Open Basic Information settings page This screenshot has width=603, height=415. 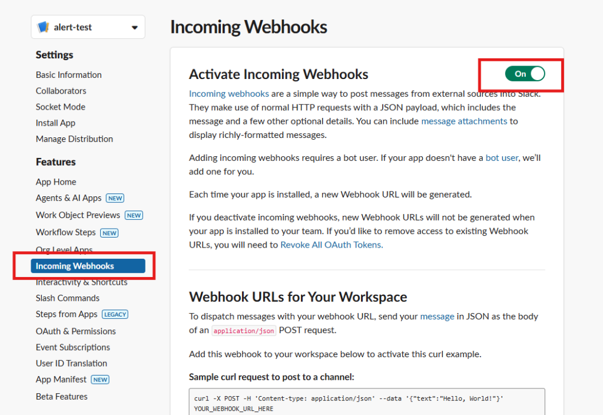pyautogui.click(x=68, y=75)
